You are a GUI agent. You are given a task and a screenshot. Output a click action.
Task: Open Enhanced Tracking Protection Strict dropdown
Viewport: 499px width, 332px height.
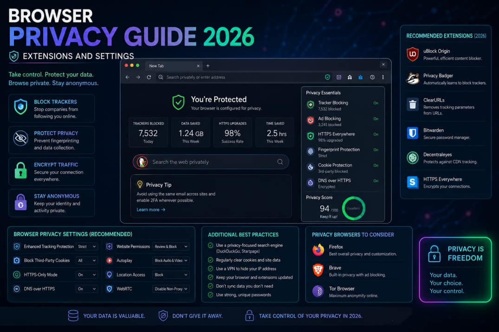tap(87, 247)
